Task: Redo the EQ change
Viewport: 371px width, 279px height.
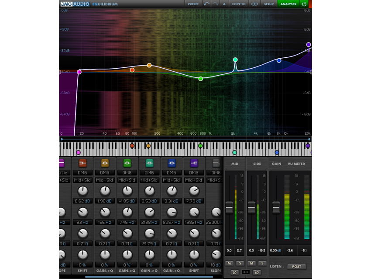Action: 215,4
